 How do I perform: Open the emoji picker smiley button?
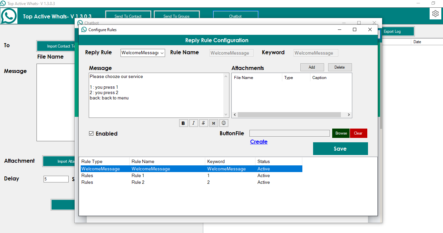(224, 123)
